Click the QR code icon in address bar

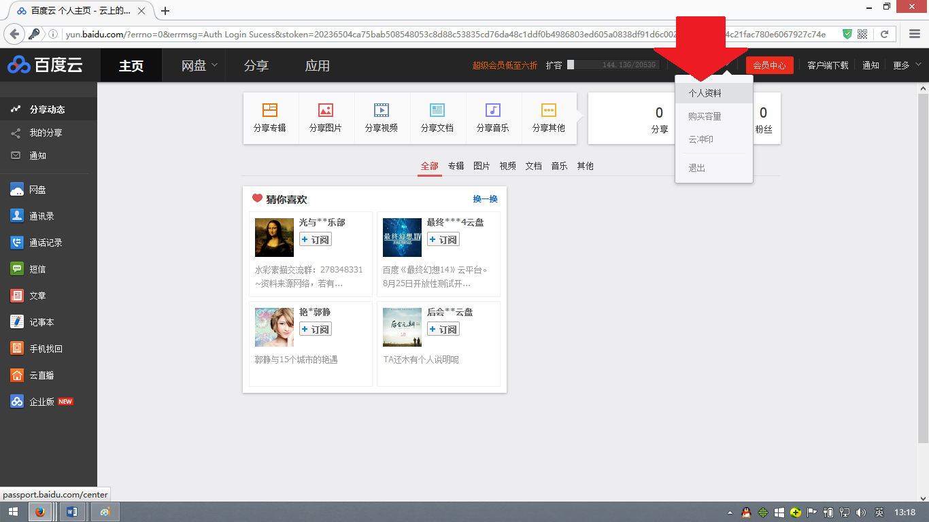[862, 34]
